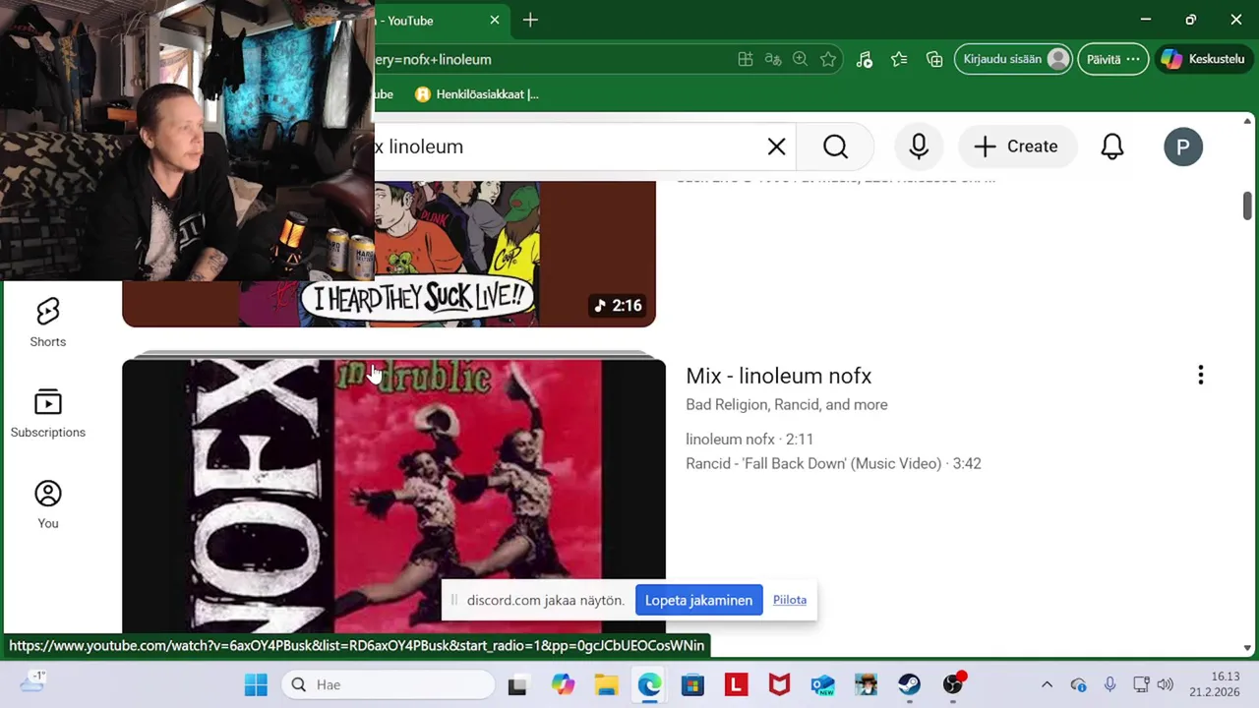1259x708 pixels.
Task: Open the media control music icon
Action: click(x=864, y=59)
